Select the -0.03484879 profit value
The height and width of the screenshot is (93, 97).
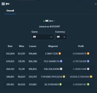(79, 54)
